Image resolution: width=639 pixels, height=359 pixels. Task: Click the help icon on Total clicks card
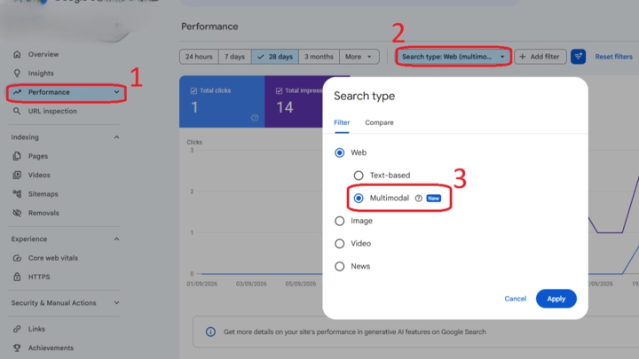(255, 118)
